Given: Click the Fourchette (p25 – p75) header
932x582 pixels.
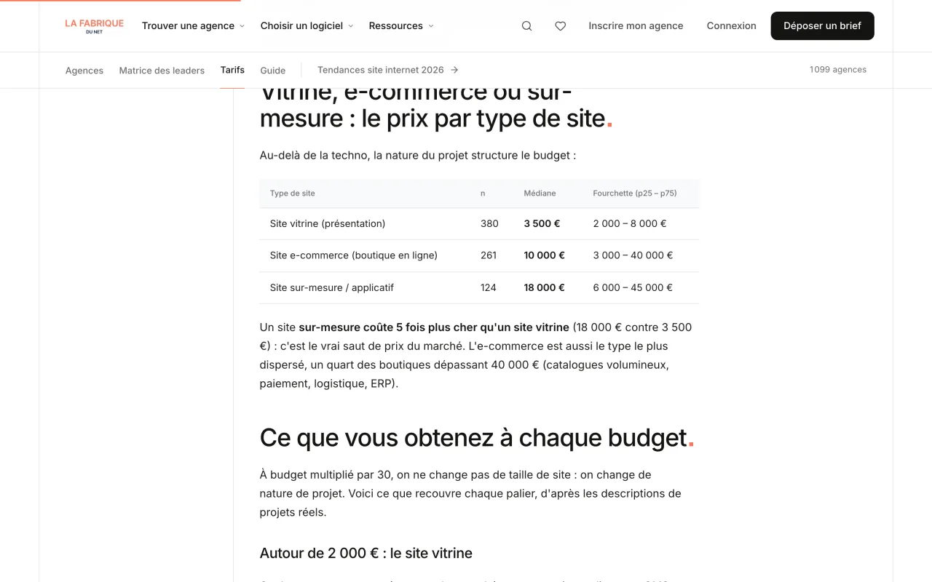Looking at the screenshot, I should click(635, 194).
